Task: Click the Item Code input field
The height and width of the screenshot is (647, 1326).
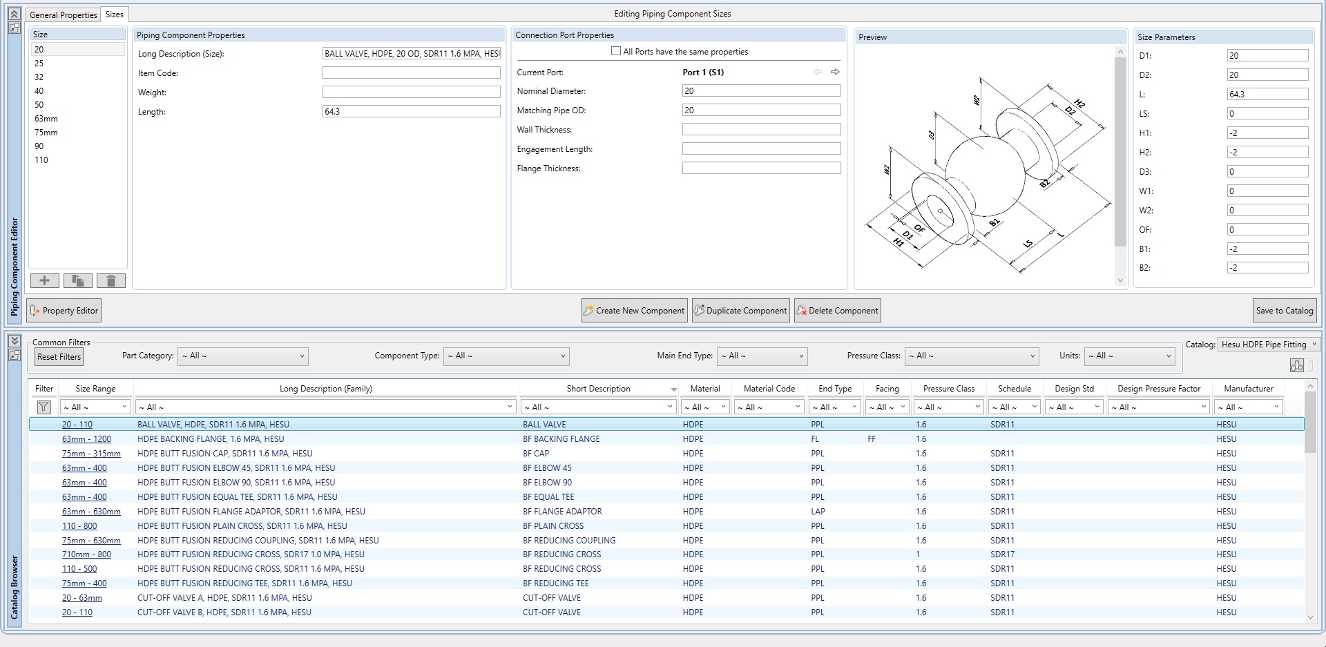Action: (x=411, y=73)
